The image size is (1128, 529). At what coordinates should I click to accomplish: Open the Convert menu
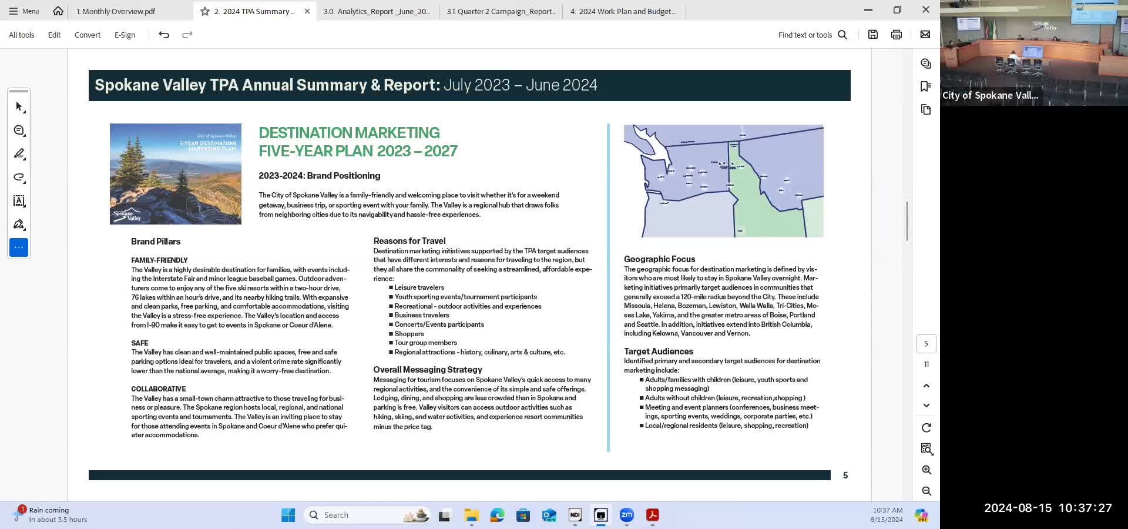(x=87, y=35)
